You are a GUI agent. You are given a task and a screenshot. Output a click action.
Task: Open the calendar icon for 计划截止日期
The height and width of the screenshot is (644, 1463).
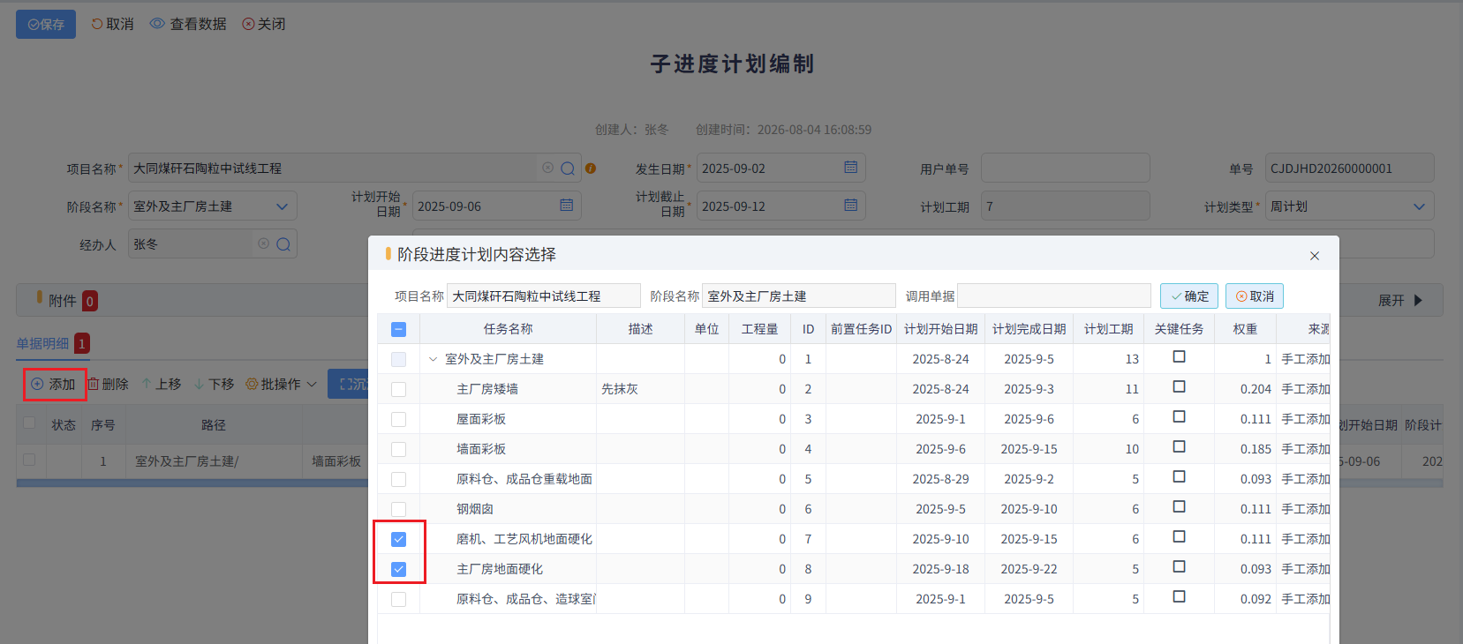coord(851,206)
